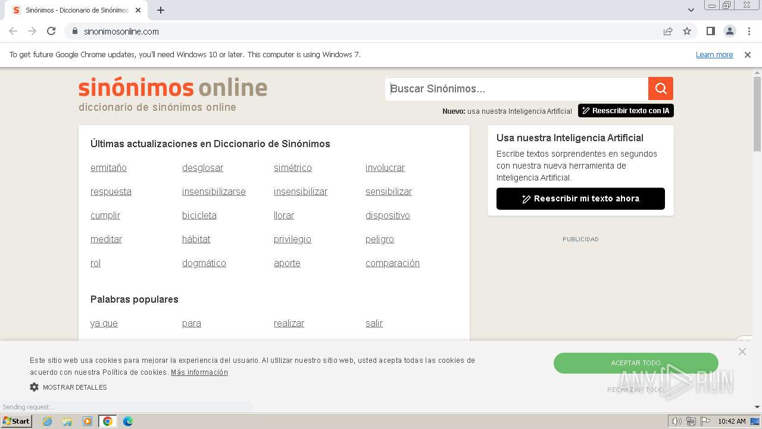Open the synonym page for peligro
The height and width of the screenshot is (429, 762).
(x=380, y=240)
